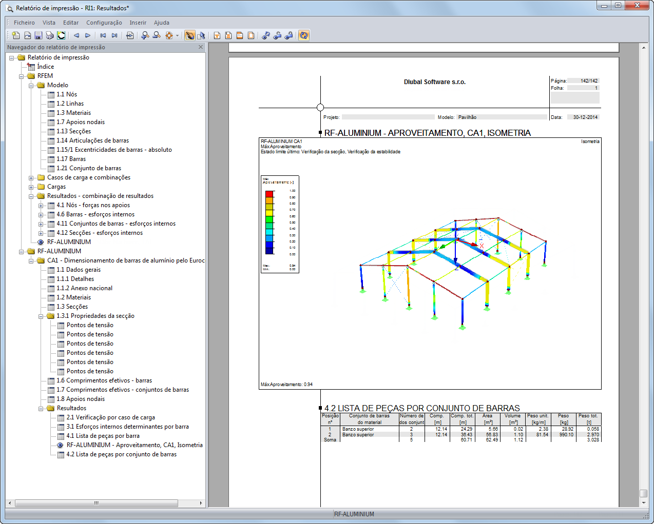
Task: Click the page icon with the filter arrow
Action: tap(217, 35)
